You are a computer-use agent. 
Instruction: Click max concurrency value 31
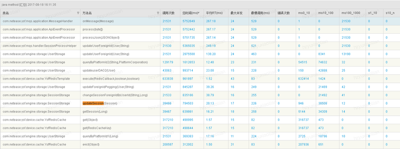232,145
